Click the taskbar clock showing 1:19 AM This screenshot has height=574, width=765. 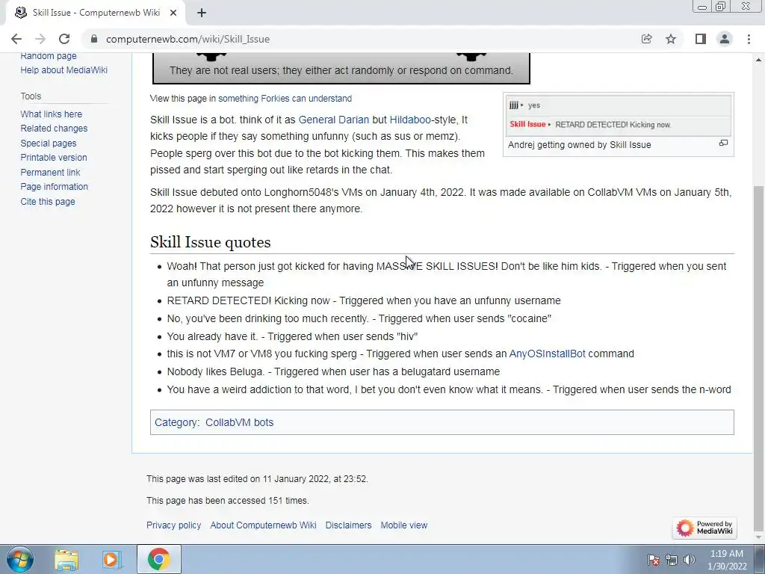pyautogui.click(x=727, y=560)
